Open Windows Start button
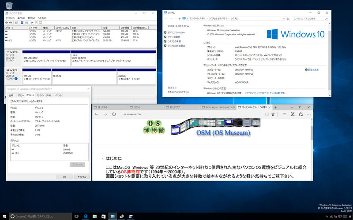Screen dimensions: 353x220 click(4, 216)
